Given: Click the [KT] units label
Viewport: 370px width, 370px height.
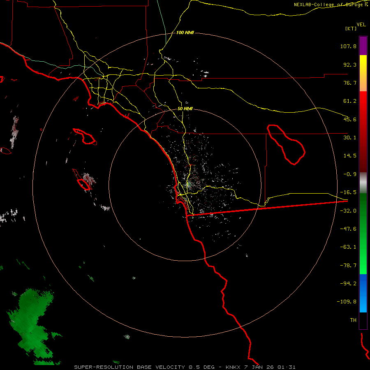Looking at the screenshot, I should [351, 28].
